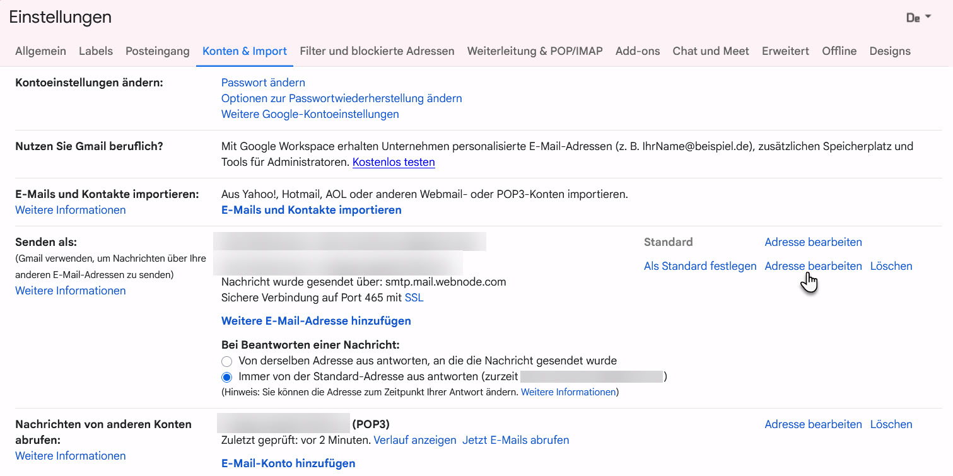Set second address via Als Standard festlegen
953x476 pixels.
pyautogui.click(x=700, y=266)
